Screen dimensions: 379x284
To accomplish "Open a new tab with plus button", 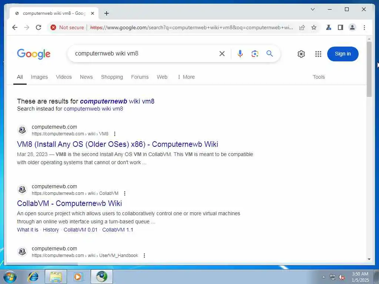I will (107, 13).
